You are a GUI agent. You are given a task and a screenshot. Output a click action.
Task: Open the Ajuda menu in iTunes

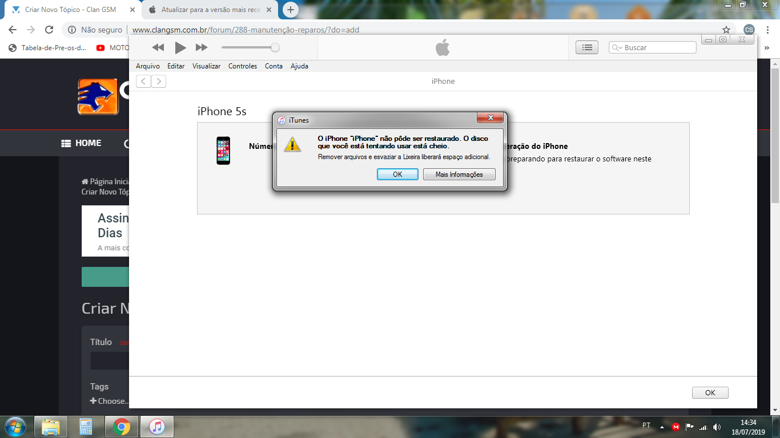299,66
